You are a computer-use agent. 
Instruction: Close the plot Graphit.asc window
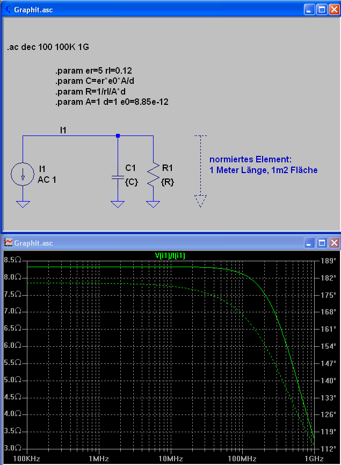tap(334, 243)
